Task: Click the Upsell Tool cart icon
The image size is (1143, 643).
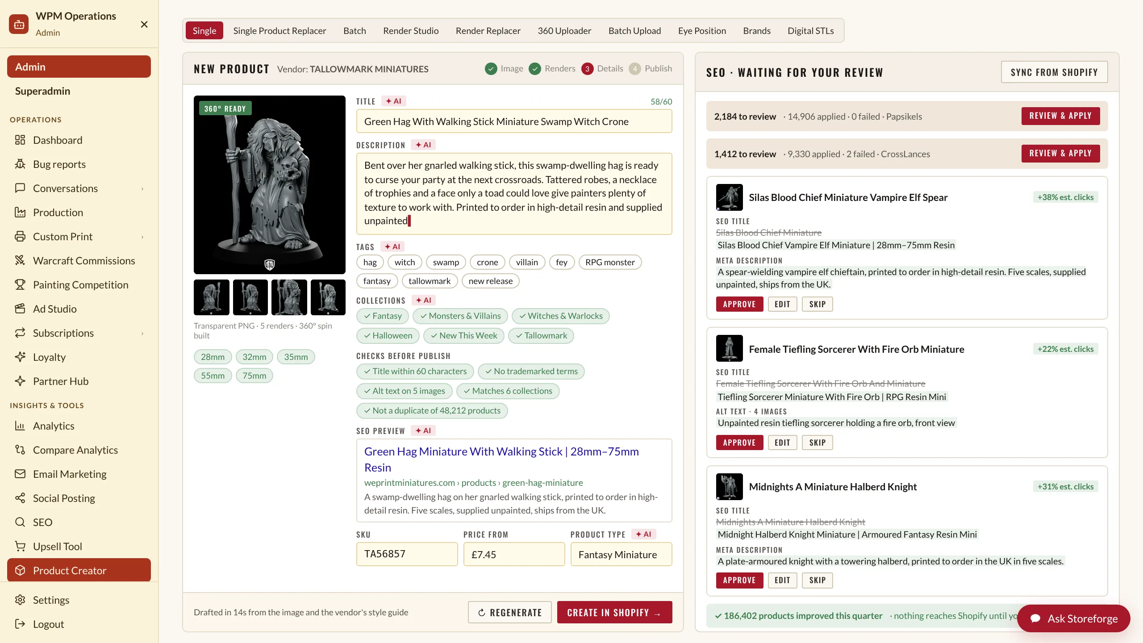Action: [20, 547]
